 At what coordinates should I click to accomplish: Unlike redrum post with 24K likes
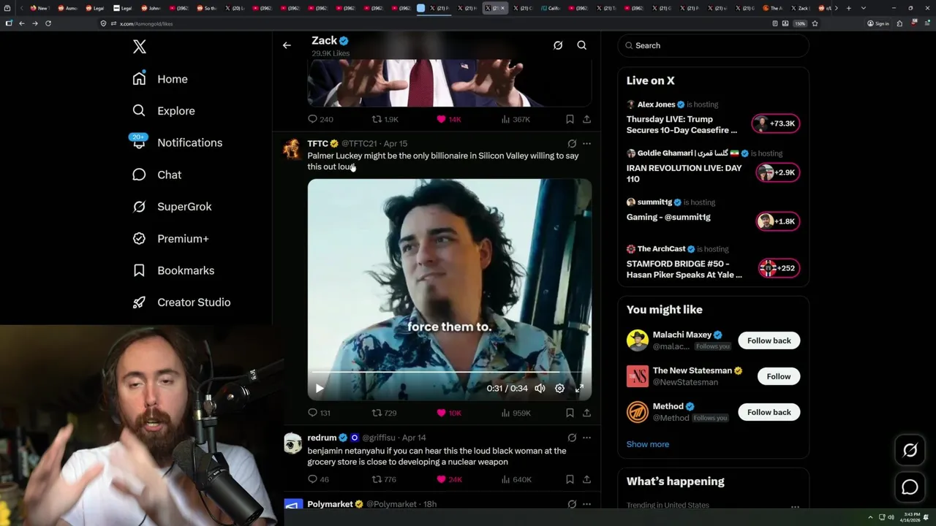tap(449, 479)
